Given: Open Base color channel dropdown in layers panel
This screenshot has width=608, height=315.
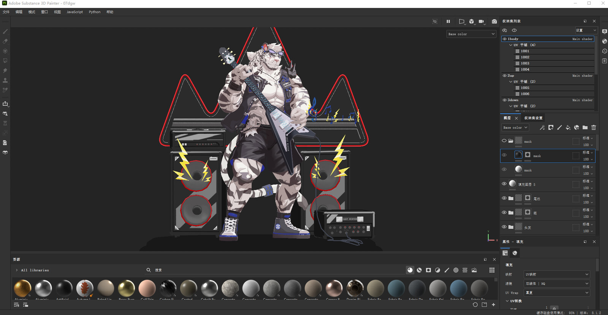Looking at the screenshot, I should click(515, 128).
